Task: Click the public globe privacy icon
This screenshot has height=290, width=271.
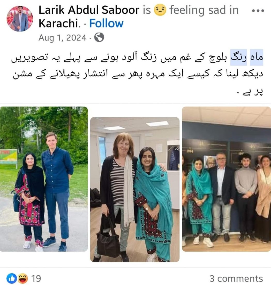Action: point(99,38)
